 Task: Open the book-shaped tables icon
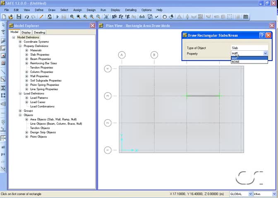pyautogui.click(x=246, y=17)
